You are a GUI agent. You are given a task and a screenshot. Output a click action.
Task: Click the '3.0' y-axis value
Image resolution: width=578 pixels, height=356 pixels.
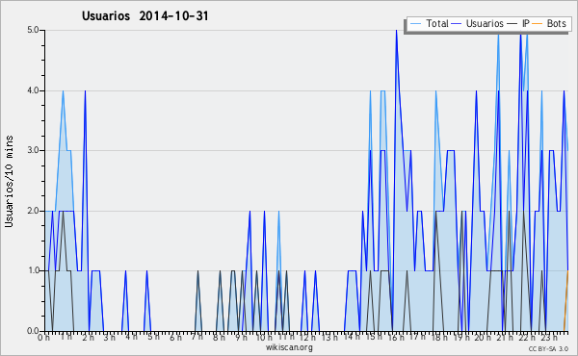33,150
